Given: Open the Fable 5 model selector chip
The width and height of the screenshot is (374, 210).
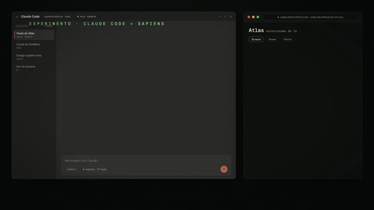Looking at the screenshot, I should point(71,169).
